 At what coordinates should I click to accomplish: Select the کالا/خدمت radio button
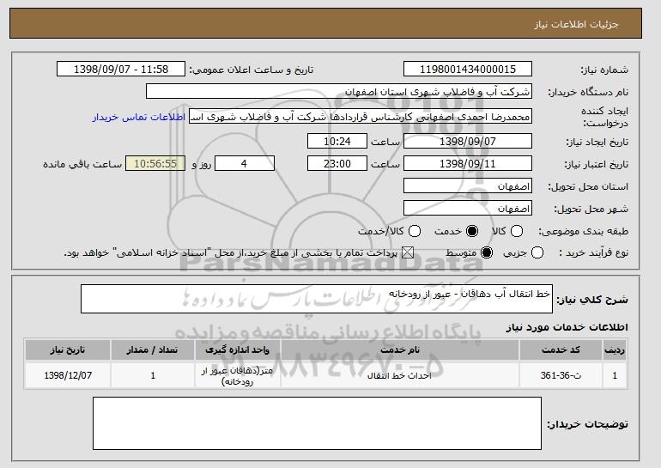coord(415,231)
